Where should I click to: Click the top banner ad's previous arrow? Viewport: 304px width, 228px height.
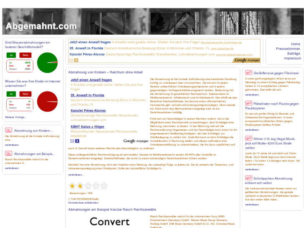71,60
